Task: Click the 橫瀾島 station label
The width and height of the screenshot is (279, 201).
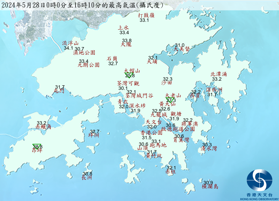Action: point(210,187)
